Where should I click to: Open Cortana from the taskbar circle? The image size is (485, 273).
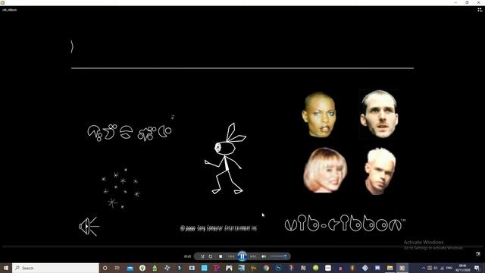[x=105, y=268]
